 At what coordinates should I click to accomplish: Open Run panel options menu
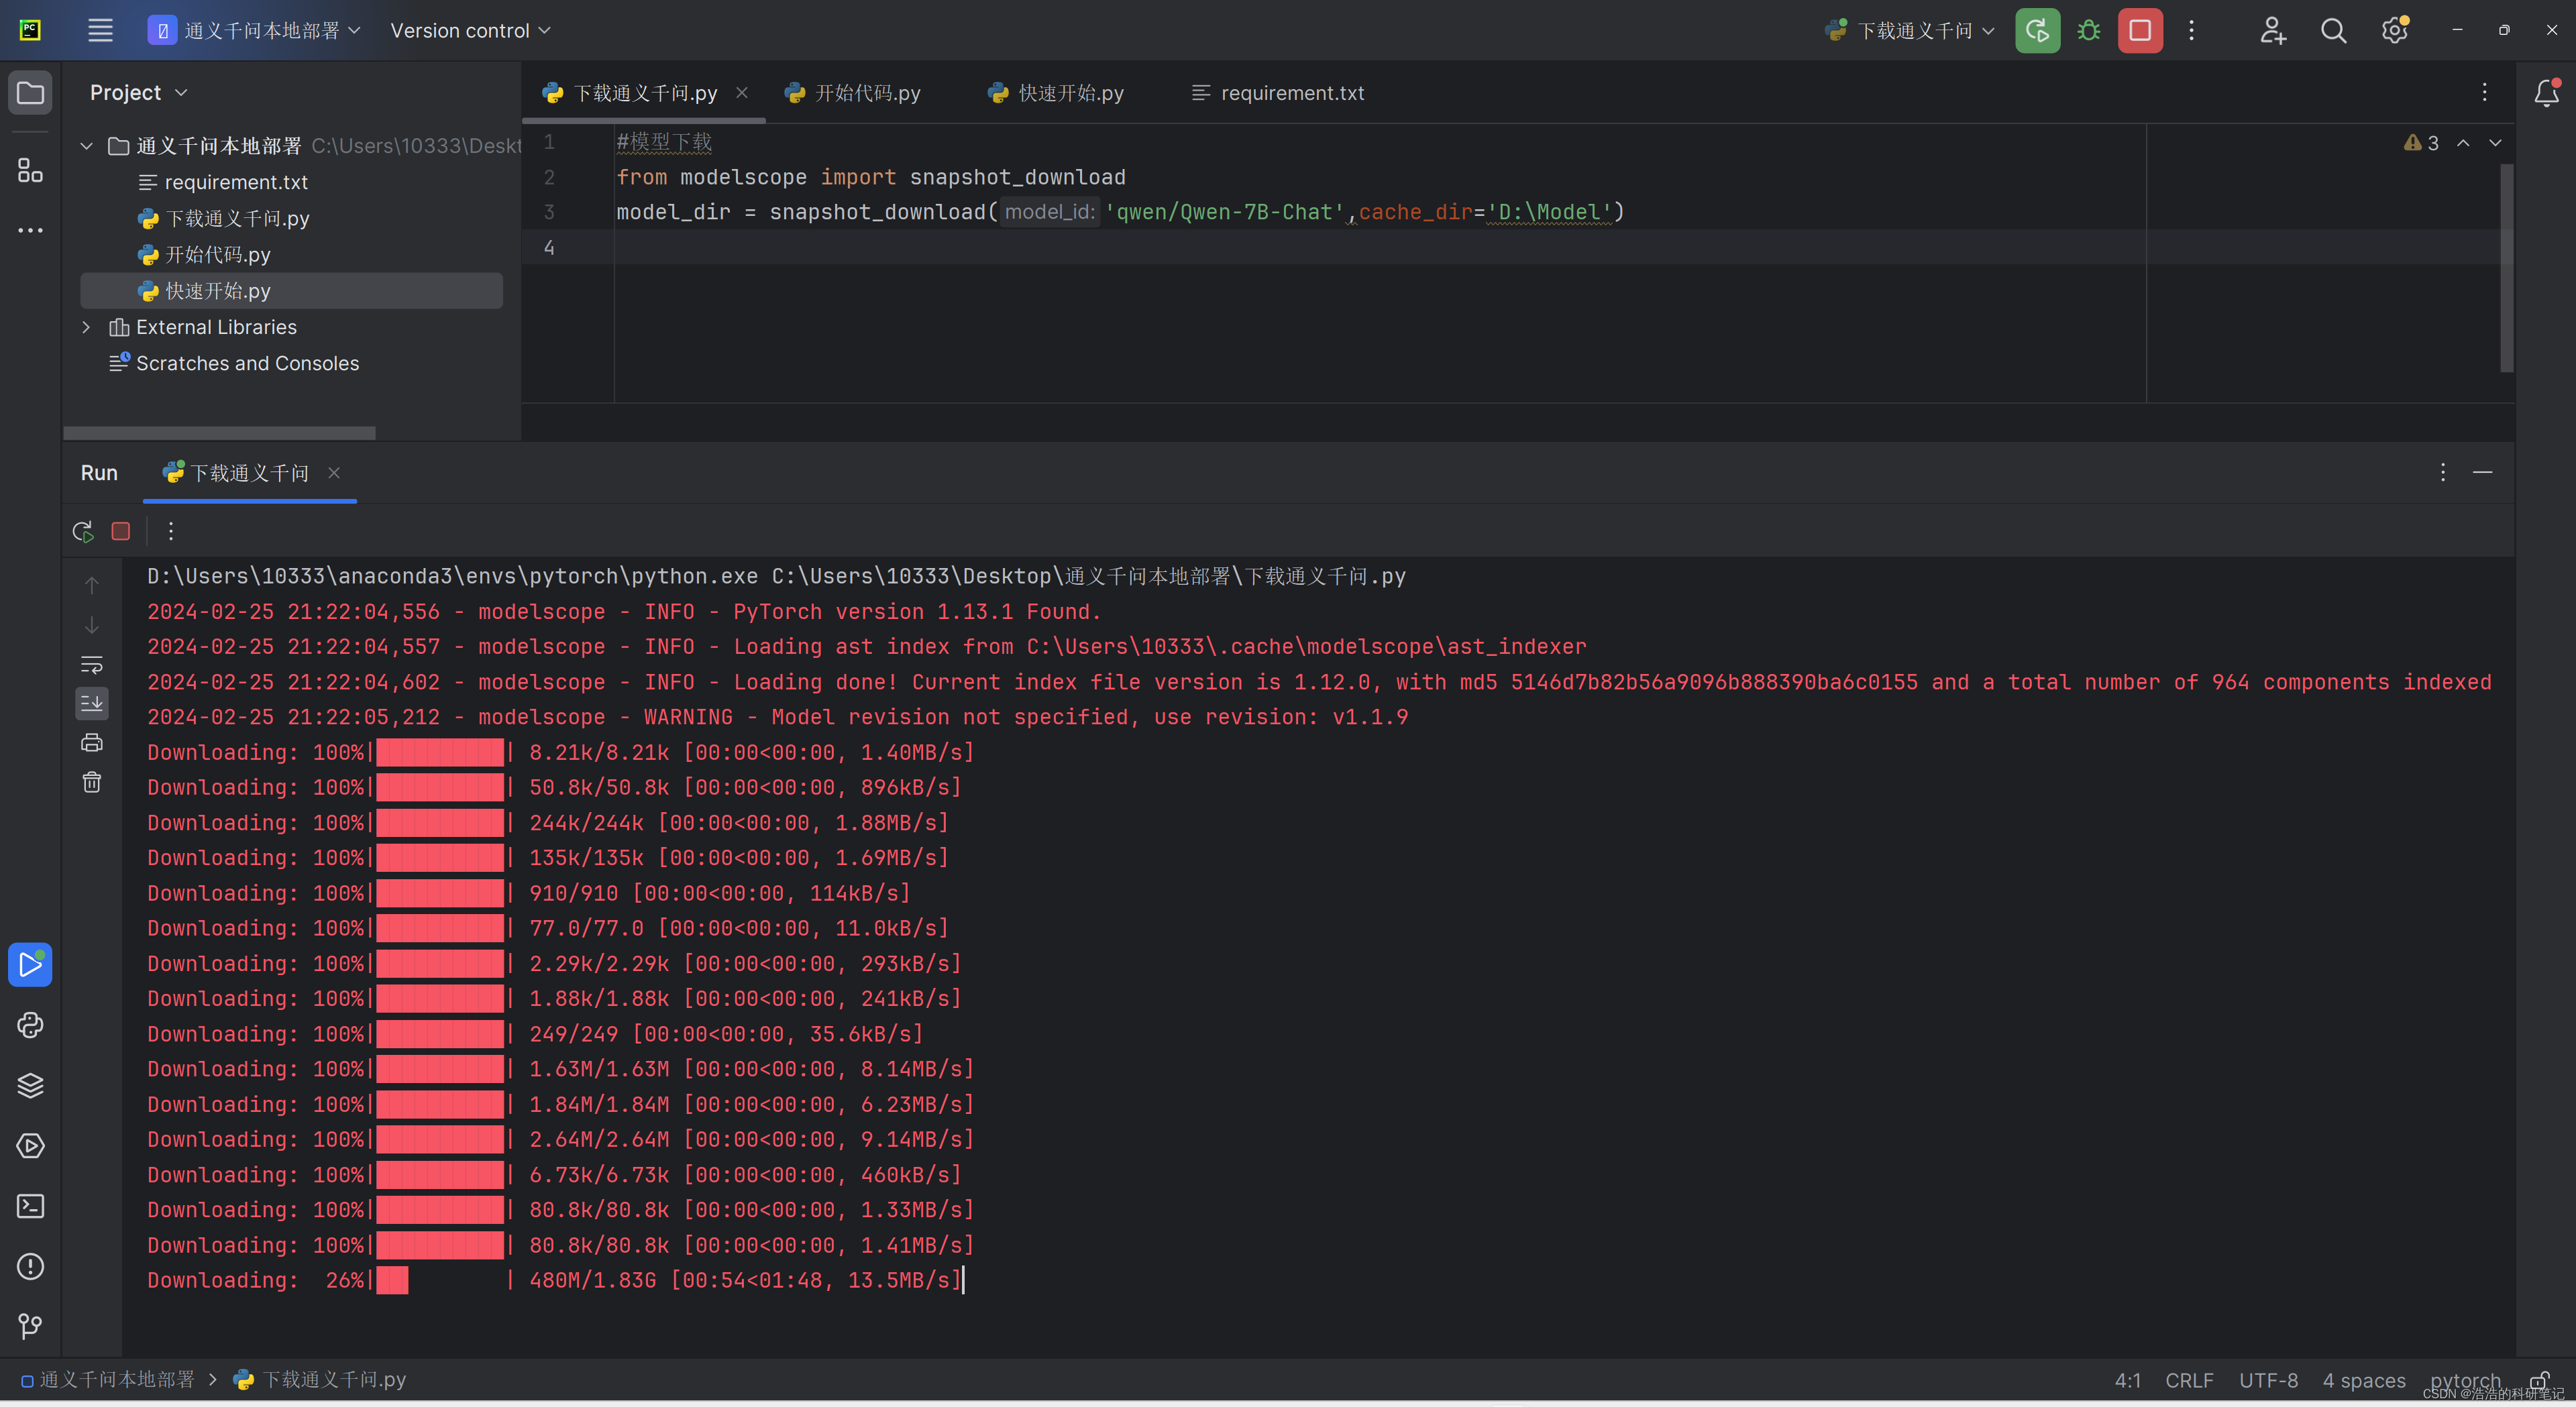[2442, 472]
